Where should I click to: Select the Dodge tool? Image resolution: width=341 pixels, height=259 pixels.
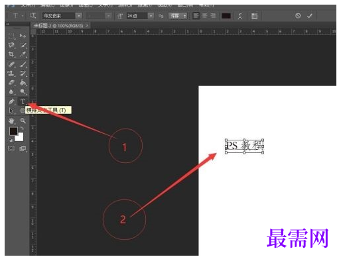23,91
